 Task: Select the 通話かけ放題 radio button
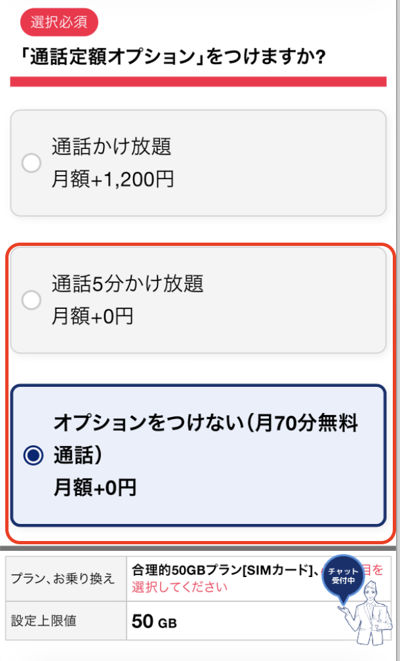(31, 163)
